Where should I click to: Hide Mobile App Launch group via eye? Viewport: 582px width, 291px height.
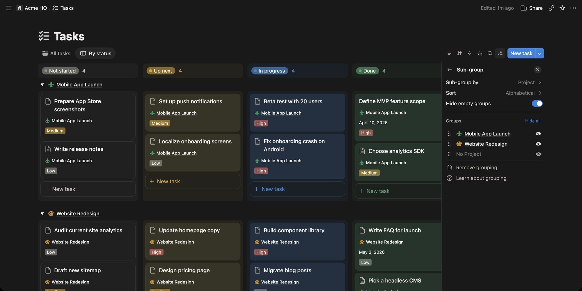tap(538, 134)
